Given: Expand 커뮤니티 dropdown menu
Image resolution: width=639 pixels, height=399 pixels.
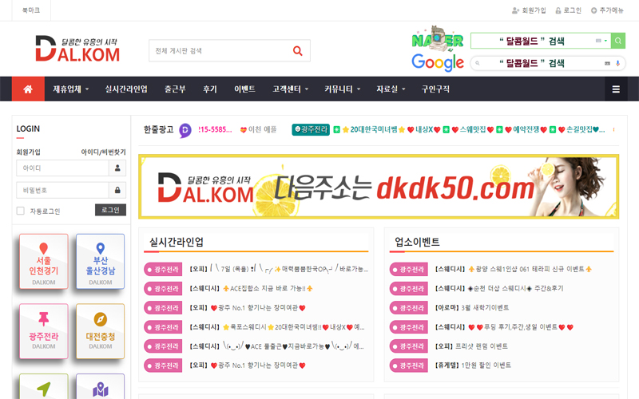Looking at the screenshot, I should 343,89.
